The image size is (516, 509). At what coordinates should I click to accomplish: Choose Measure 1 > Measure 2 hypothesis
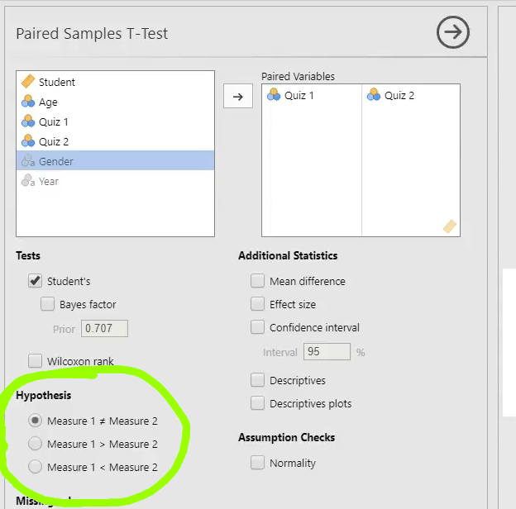click(x=35, y=444)
